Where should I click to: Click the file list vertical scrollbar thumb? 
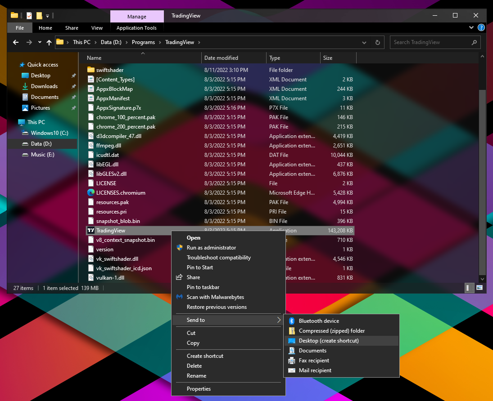pos(482,182)
